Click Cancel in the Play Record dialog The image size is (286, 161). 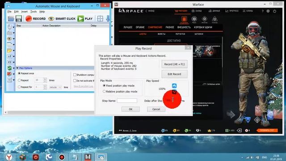156,109
